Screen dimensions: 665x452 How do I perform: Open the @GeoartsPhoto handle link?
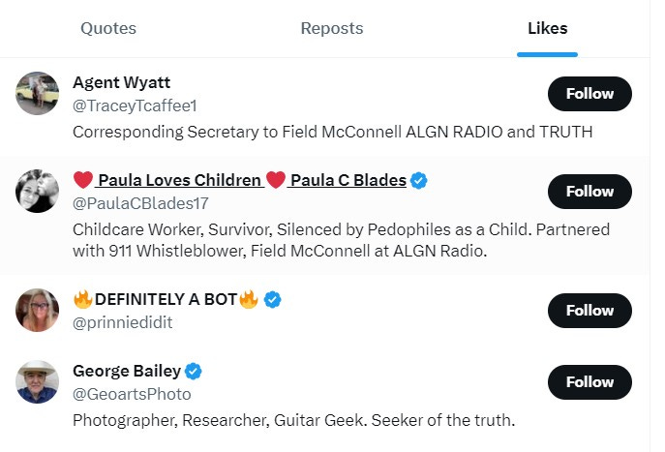click(x=132, y=394)
